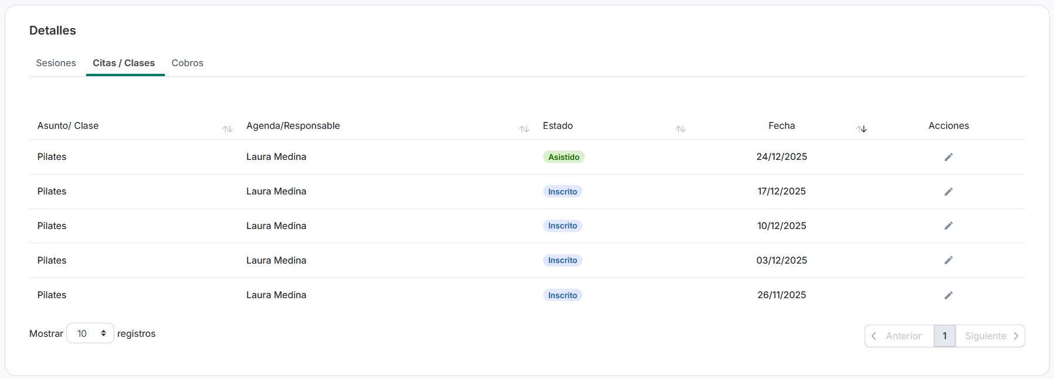Sort by Asunto/Clase column arrows
The width and height of the screenshot is (1054, 379).
tap(228, 129)
